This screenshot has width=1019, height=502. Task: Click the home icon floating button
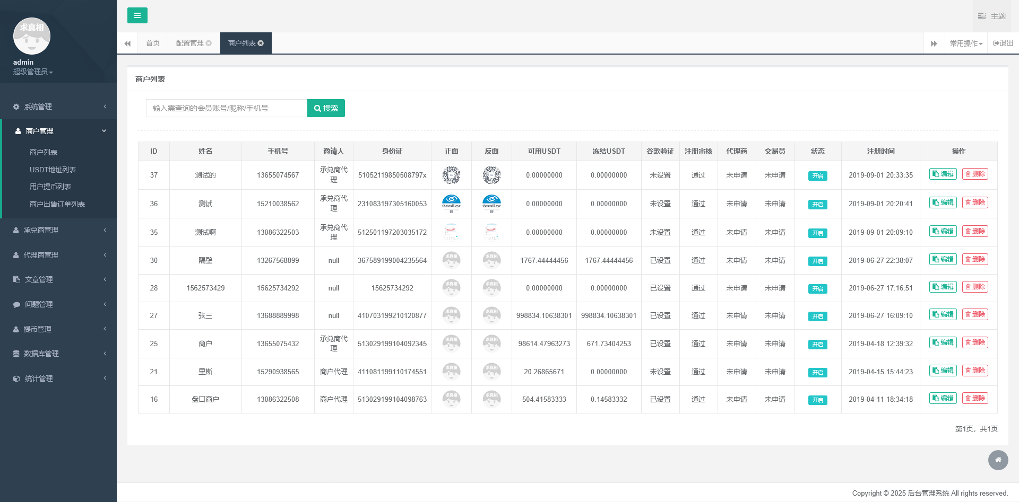pyautogui.click(x=998, y=460)
